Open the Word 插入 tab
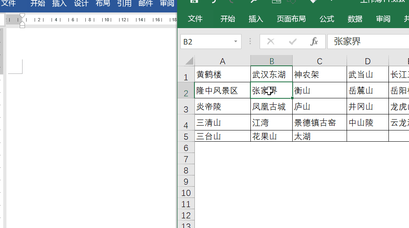 click(x=59, y=3)
